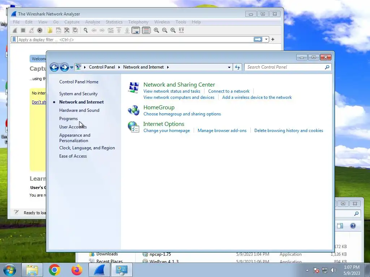The width and height of the screenshot is (370, 277).
Task: Go back in packet history in Wireshark
Action: [94, 30]
